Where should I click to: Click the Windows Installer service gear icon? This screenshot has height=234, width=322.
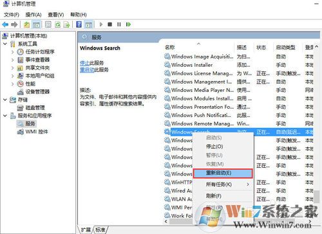[167, 65]
